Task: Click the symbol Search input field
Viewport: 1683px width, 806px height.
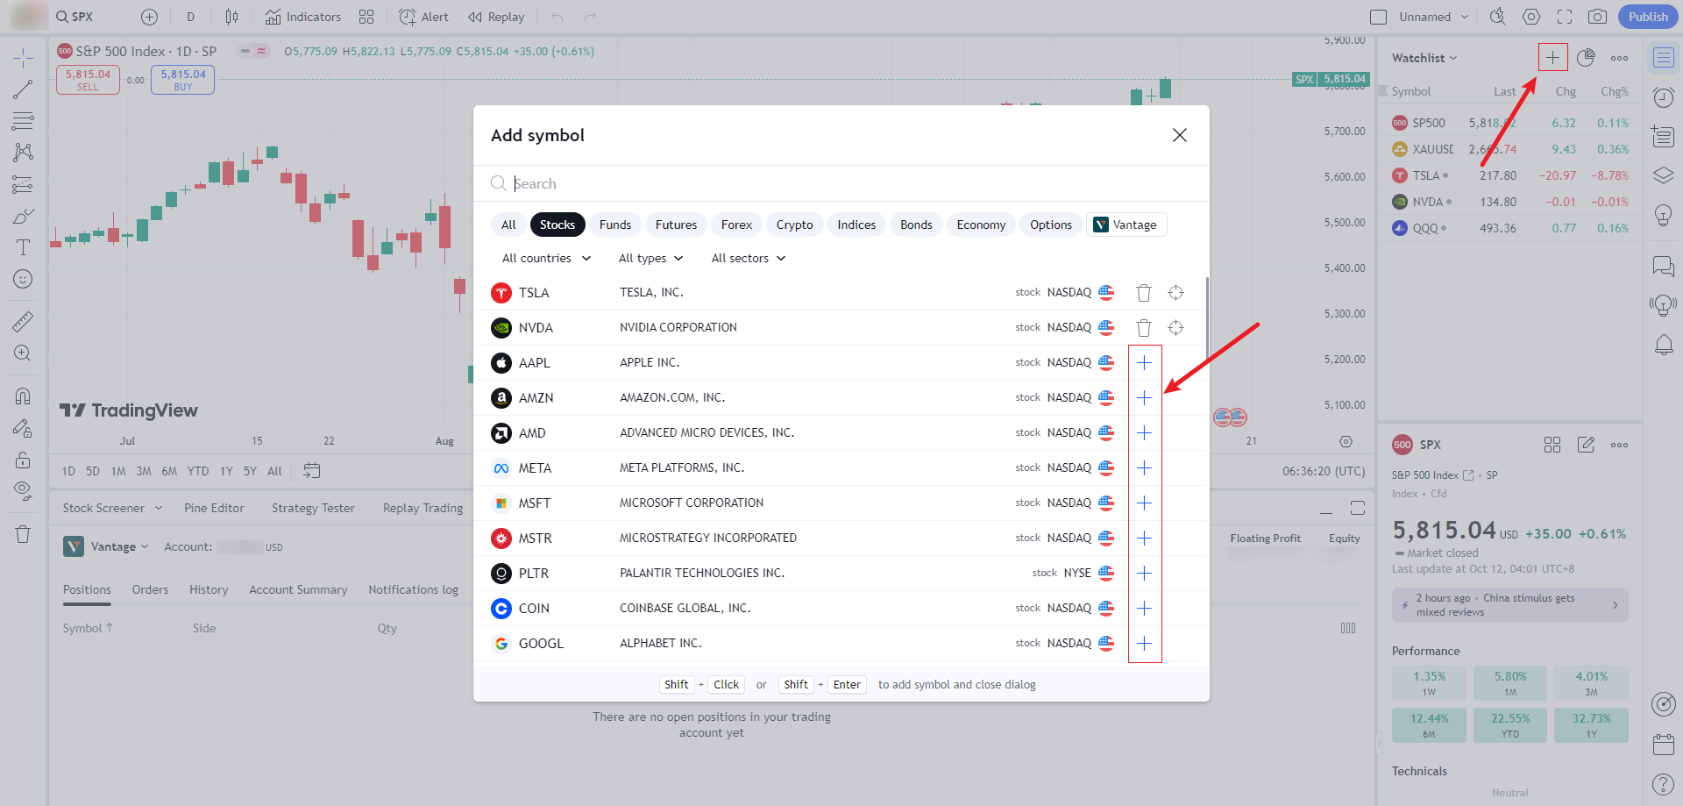Action: 841,183
